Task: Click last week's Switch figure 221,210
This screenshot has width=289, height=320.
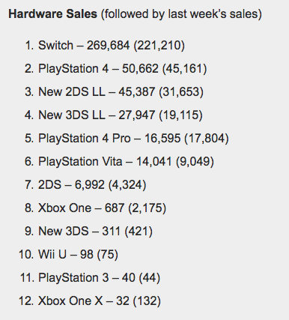Action: 159,46
